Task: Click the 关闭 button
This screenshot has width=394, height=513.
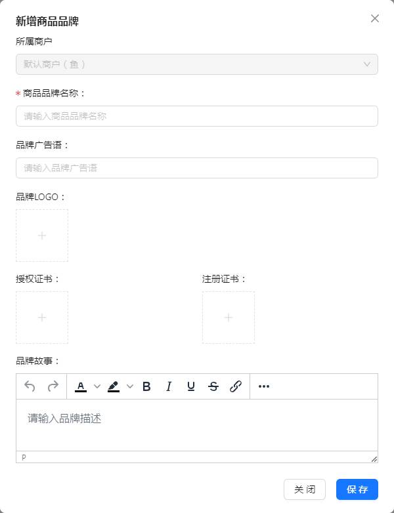Action: (x=305, y=489)
